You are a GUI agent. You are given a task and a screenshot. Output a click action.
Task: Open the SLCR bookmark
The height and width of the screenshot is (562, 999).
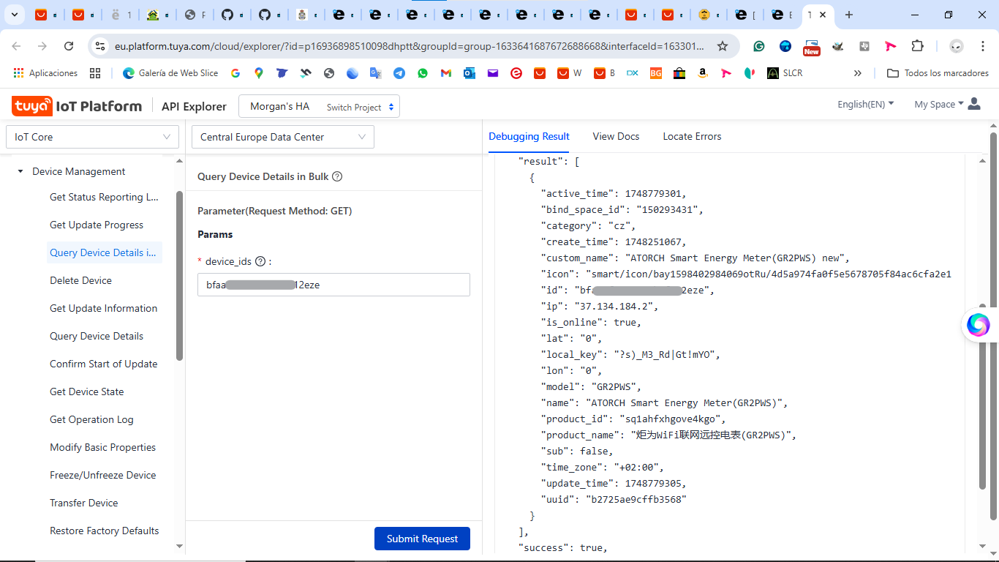click(x=785, y=73)
